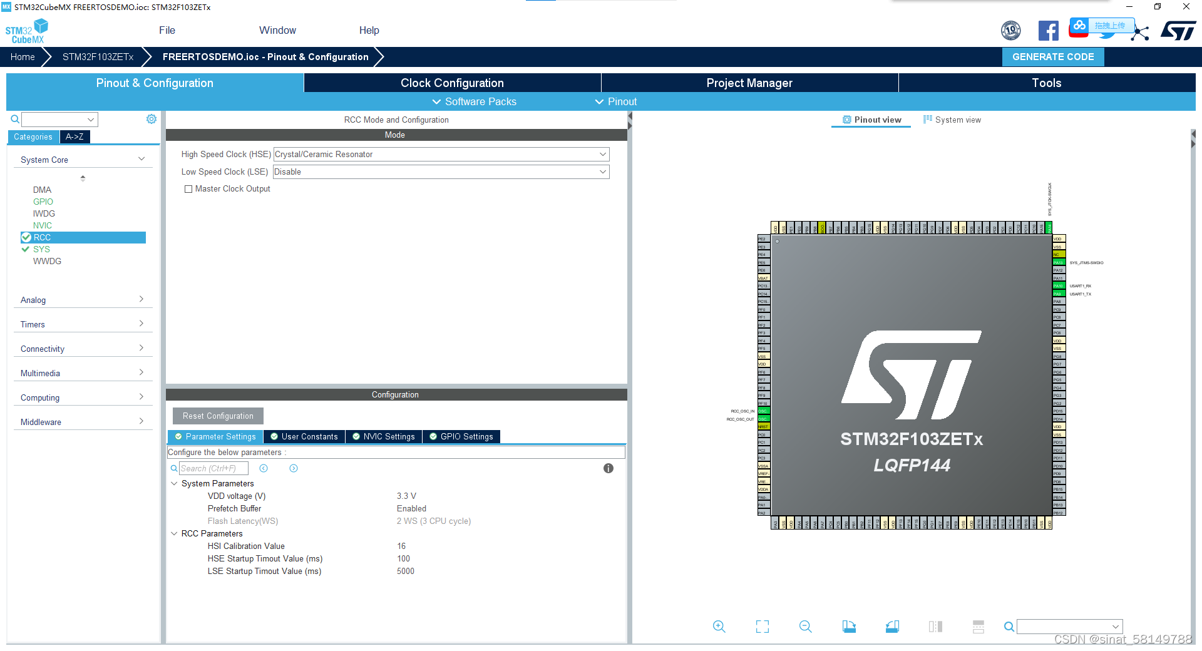The height and width of the screenshot is (651, 1202).
Task: Open the File menu
Action: (x=167, y=30)
